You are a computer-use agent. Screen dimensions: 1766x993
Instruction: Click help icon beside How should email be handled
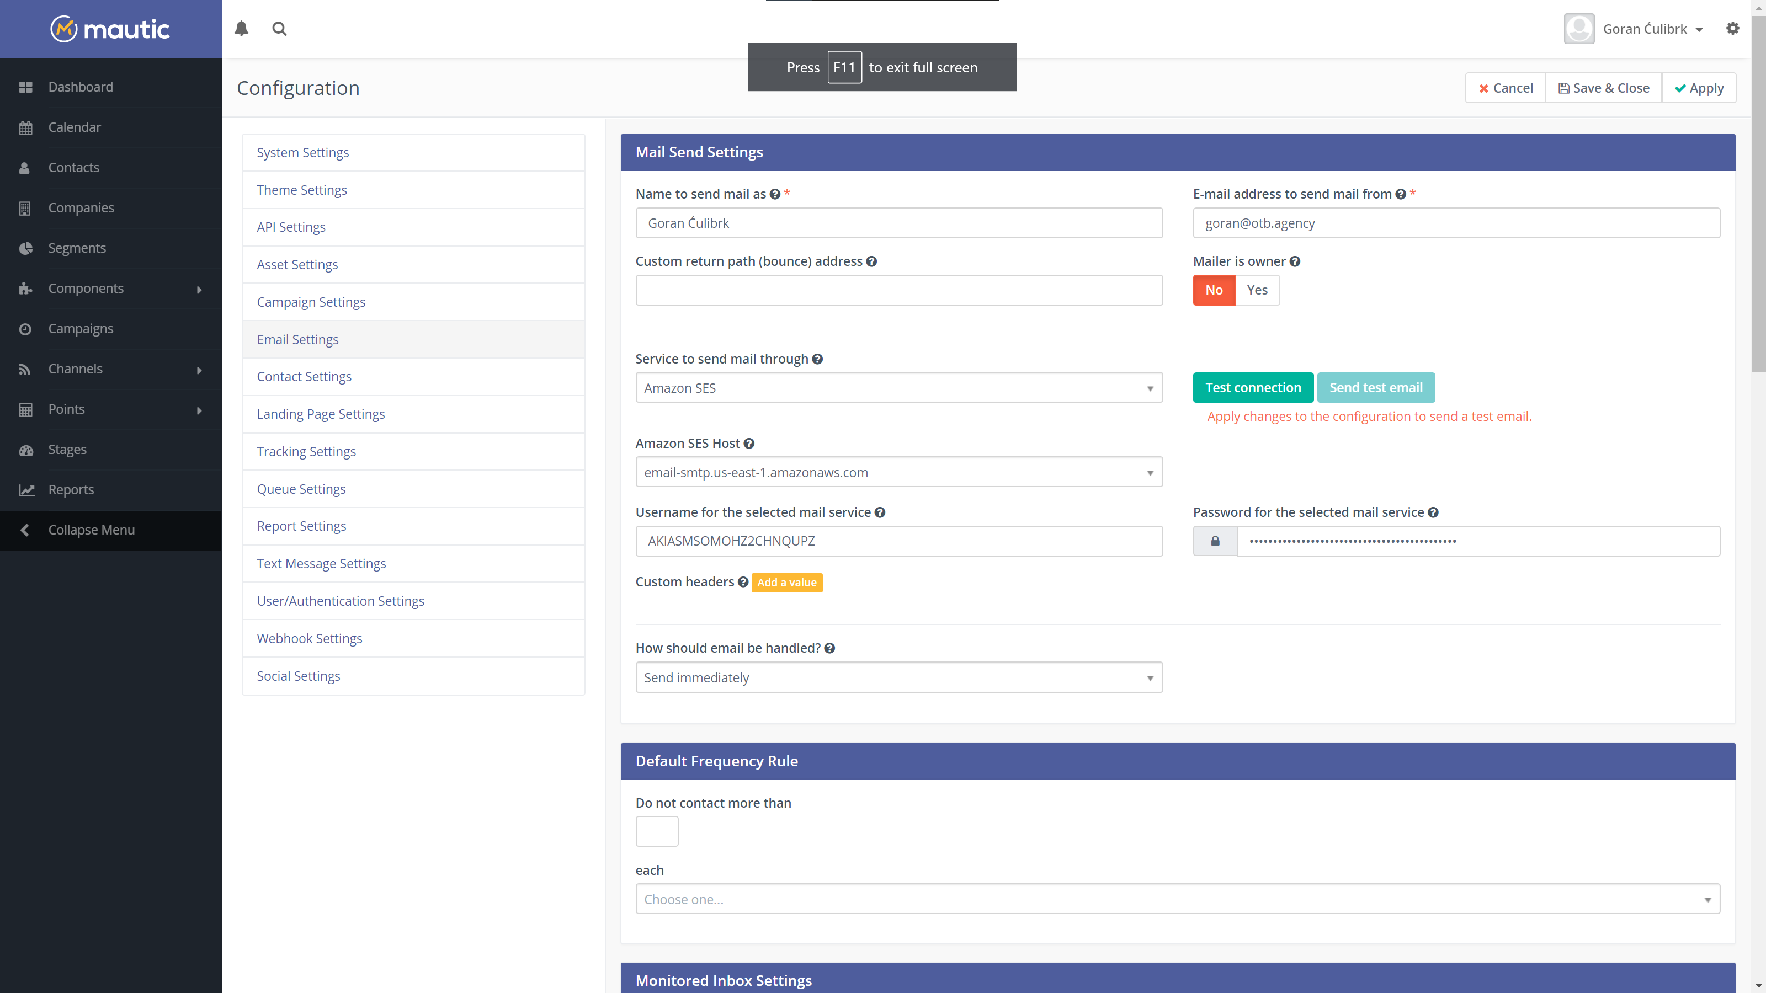pos(829,648)
